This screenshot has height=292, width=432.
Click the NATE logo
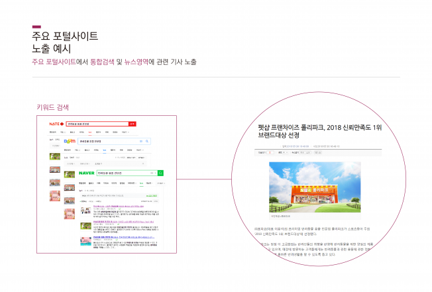pos(56,124)
